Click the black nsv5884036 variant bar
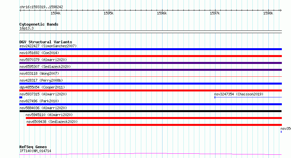Viewport: 291px width, 158px height. pos(150,111)
